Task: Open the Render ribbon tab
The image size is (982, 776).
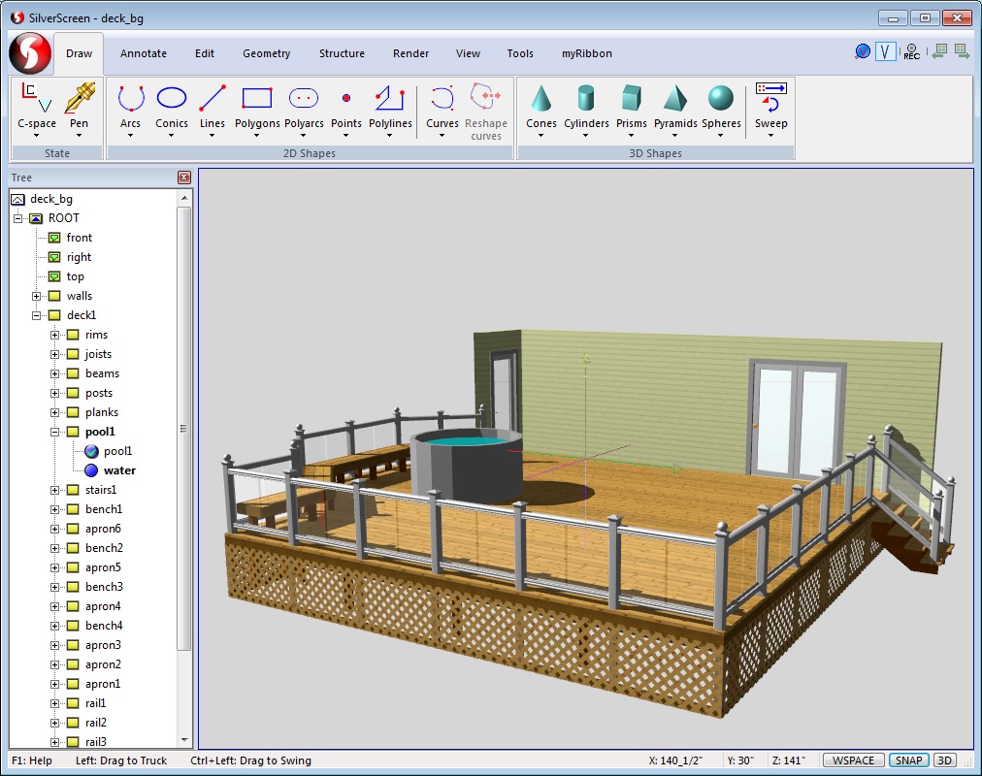Action: pos(411,53)
